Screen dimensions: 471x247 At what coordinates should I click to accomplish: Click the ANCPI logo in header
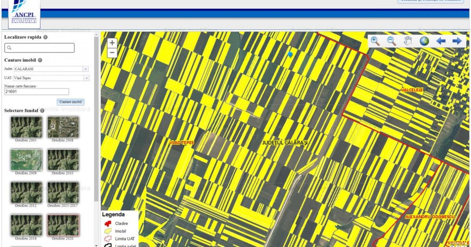[24, 14]
